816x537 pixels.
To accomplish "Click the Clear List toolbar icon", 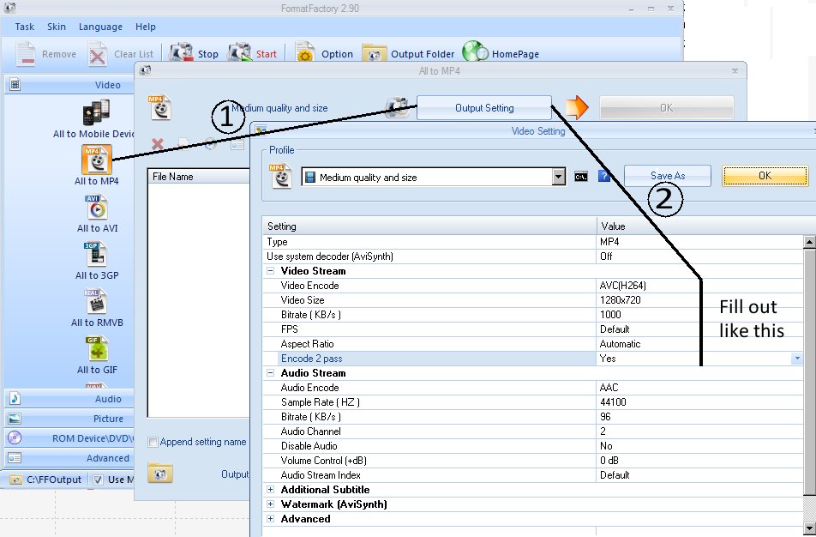I will [x=98, y=54].
